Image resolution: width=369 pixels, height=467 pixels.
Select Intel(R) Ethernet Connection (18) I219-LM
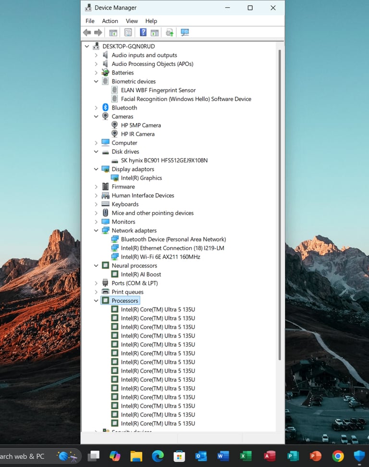(x=172, y=248)
